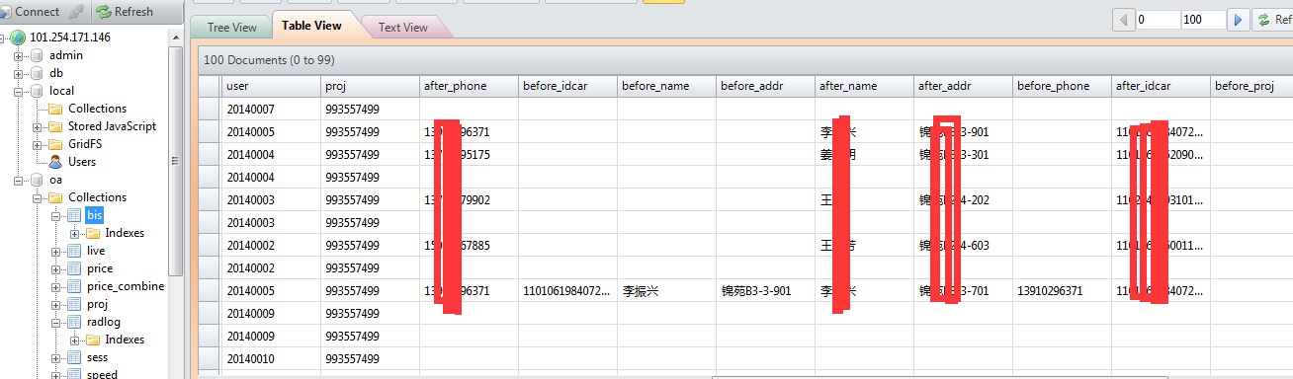Select the radlog collection
The width and height of the screenshot is (1293, 379).
point(103,322)
